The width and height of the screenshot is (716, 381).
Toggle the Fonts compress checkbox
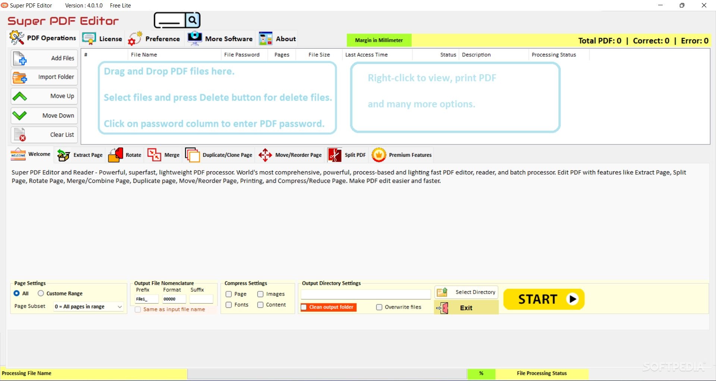[x=229, y=305]
